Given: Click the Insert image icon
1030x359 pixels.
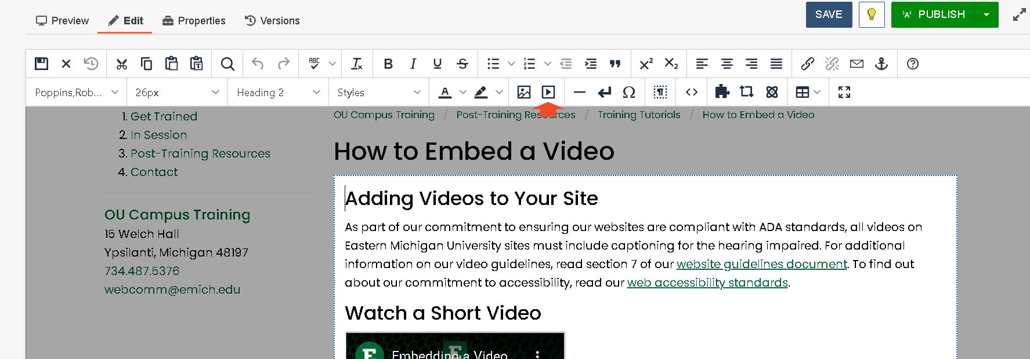Looking at the screenshot, I should (524, 92).
